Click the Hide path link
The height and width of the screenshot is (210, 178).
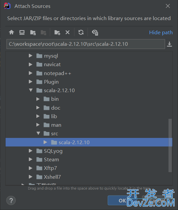[161, 33]
